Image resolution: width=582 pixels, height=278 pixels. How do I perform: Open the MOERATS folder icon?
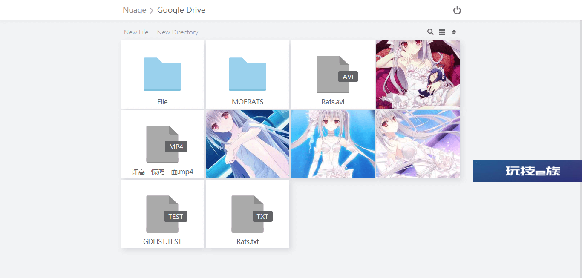(x=248, y=74)
